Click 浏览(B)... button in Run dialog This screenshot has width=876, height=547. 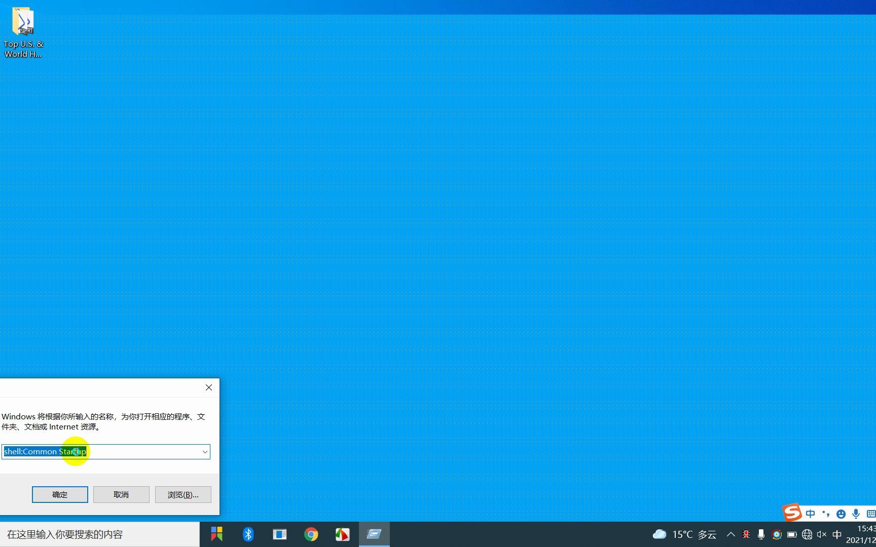(x=183, y=494)
